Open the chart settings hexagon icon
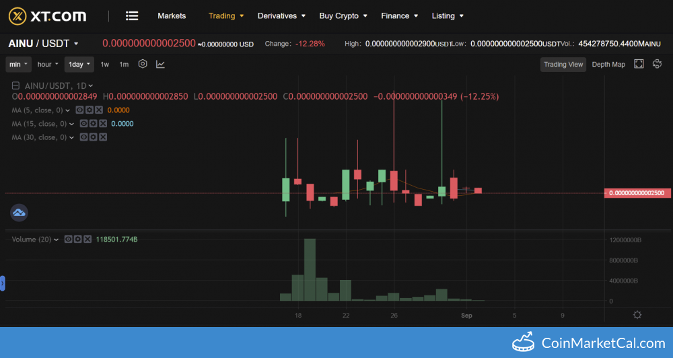Image resolution: width=673 pixels, height=358 pixels. pyautogui.click(x=143, y=64)
